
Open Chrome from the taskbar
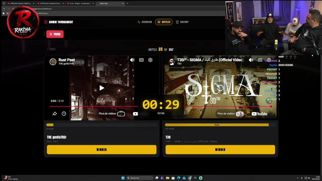190,178
